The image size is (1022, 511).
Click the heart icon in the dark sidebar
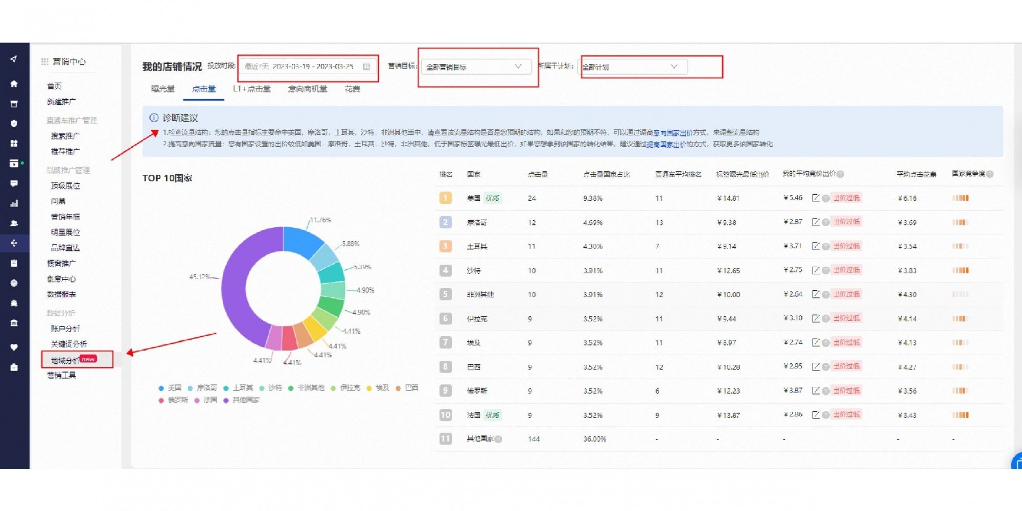pyautogui.click(x=14, y=347)
